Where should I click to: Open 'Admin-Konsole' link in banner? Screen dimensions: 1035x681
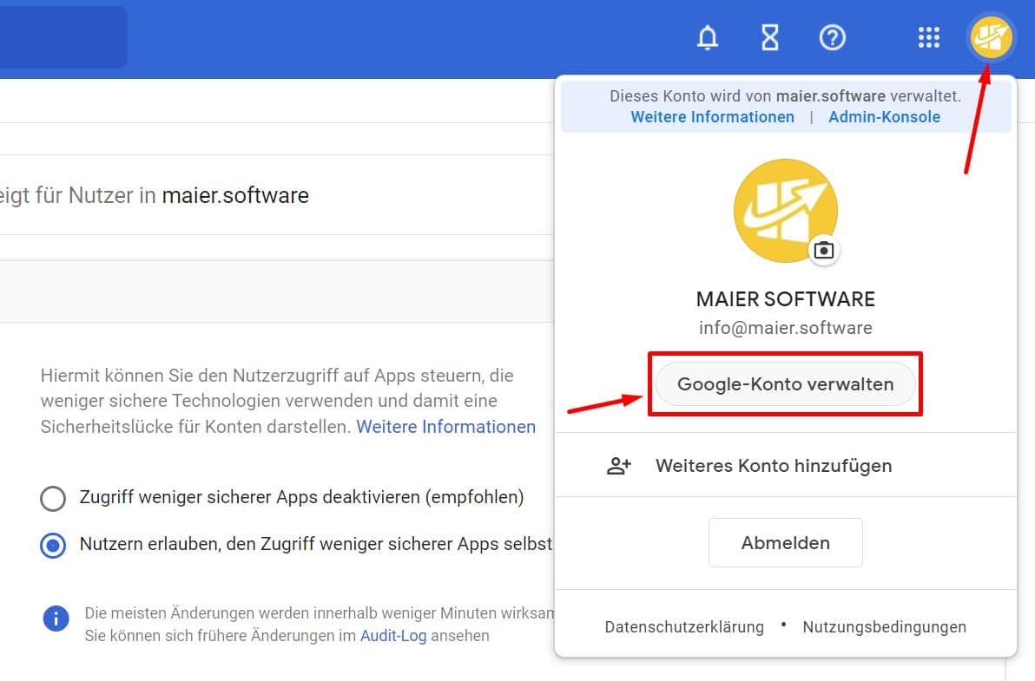pyautogui.click(x=884, y=117)
